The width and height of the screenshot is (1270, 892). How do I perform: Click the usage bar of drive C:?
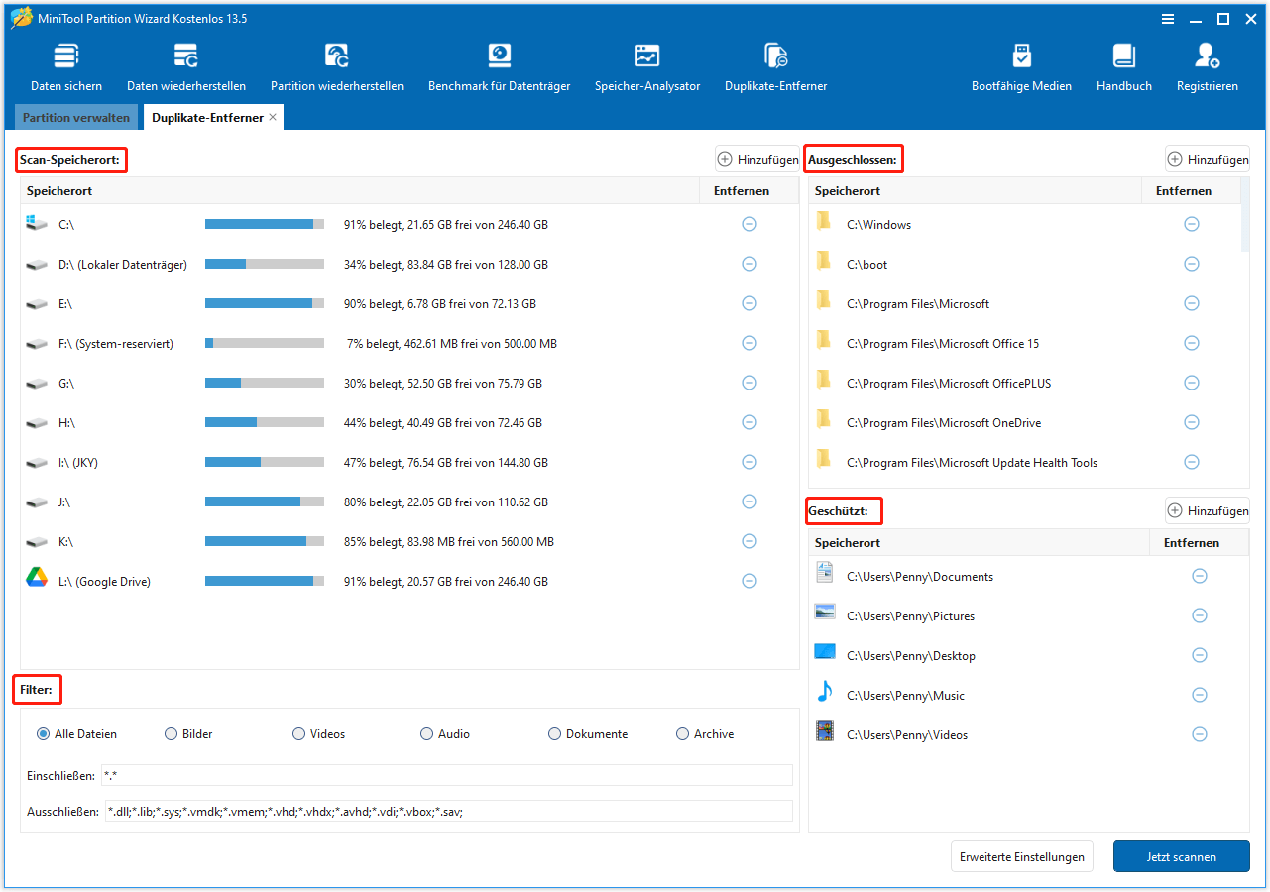(x=263, y=224)
